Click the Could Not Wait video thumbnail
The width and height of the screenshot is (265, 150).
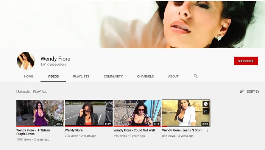137,113
